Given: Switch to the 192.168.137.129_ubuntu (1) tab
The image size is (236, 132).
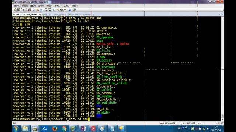Looking at the screenshot, I should (x=55, y=15).
